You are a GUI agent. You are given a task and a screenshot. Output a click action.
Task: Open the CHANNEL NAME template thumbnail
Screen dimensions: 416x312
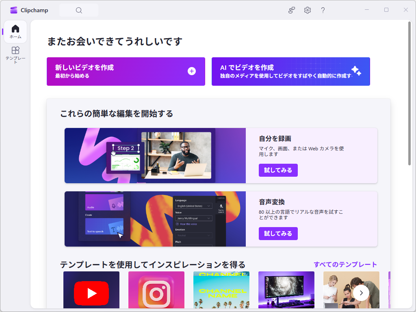click(221, 290)
